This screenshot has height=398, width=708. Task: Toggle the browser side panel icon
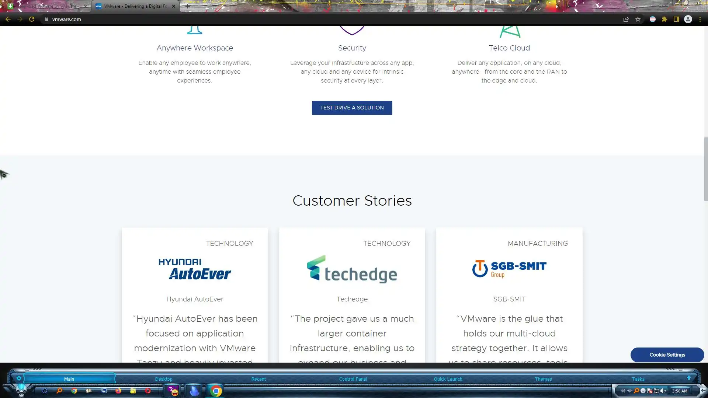pos(676,19)
